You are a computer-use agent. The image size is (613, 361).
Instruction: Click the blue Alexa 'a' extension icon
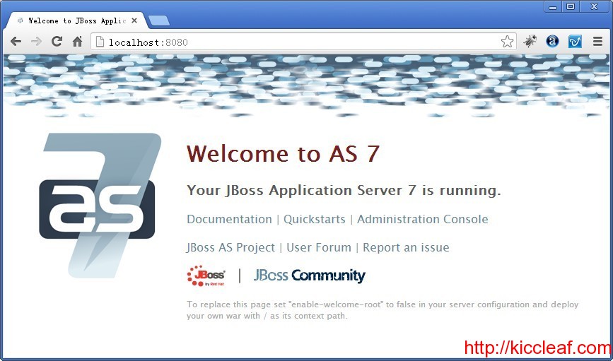point(552,41)
